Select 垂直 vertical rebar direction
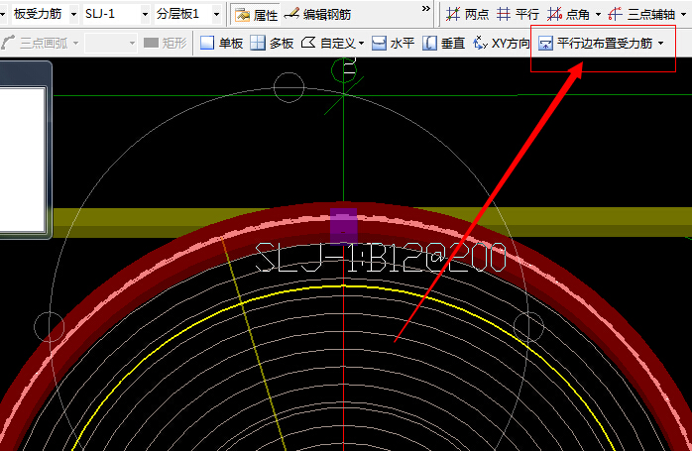The image size is (692, 451). 443,43
